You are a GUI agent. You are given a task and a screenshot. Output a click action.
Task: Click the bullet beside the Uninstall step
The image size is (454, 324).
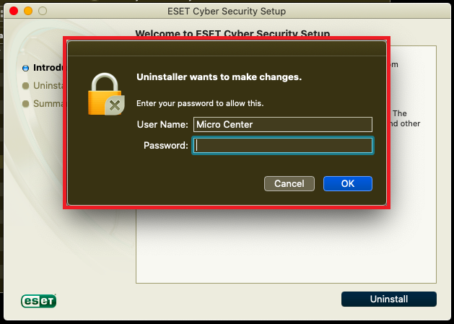click(25, 86)
